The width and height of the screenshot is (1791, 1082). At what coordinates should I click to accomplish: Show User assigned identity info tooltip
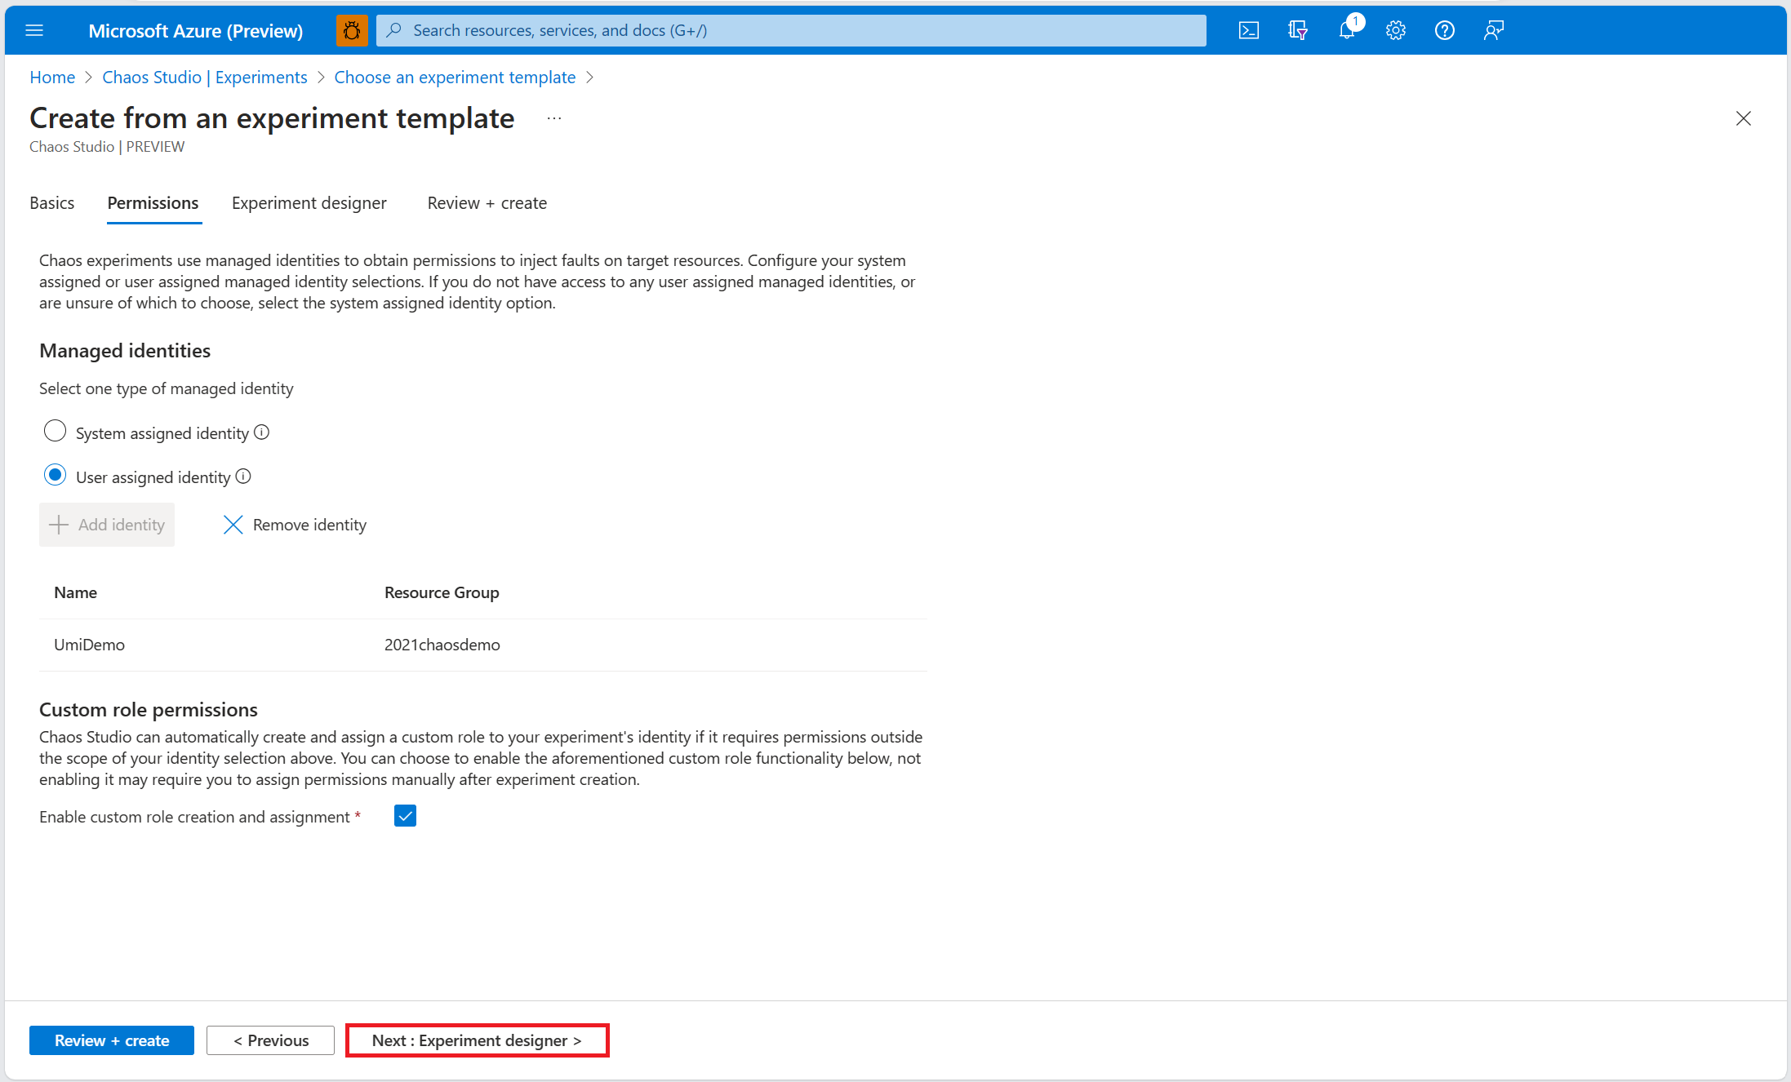[243, 476]
